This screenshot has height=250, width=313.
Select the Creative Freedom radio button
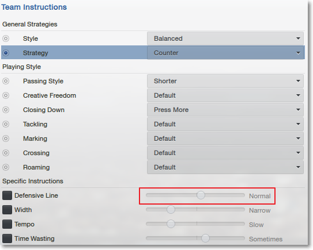pyautogui.click(x=6, y=95)
